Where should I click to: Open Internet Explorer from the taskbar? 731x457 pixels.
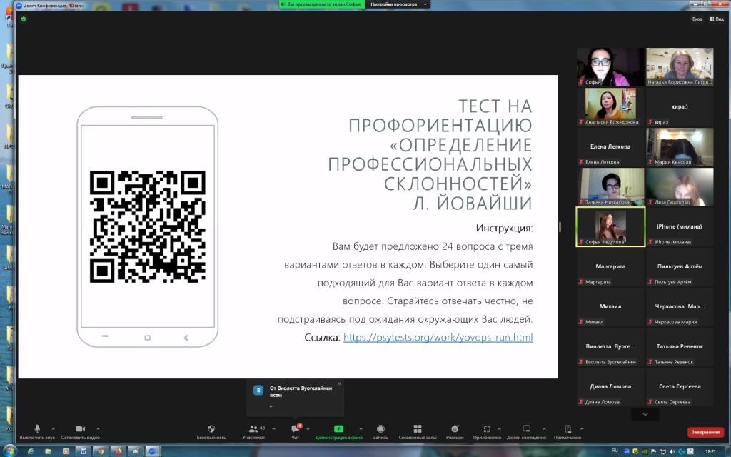[x=31, y=451]
